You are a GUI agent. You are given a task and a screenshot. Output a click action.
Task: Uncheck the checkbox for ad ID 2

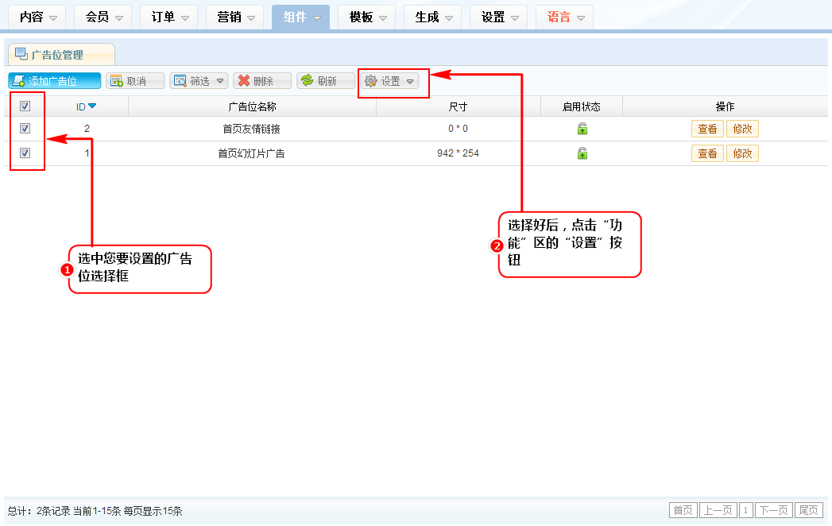25,129
